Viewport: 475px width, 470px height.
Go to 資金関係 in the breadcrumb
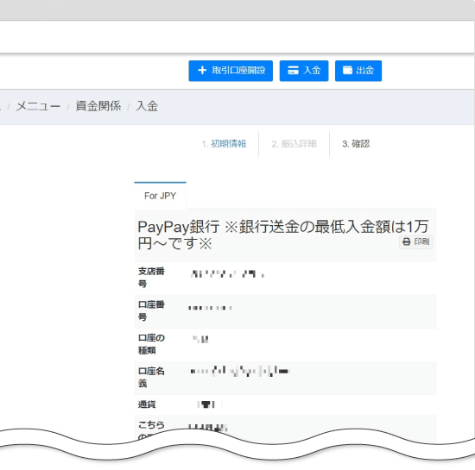point(98,106)
